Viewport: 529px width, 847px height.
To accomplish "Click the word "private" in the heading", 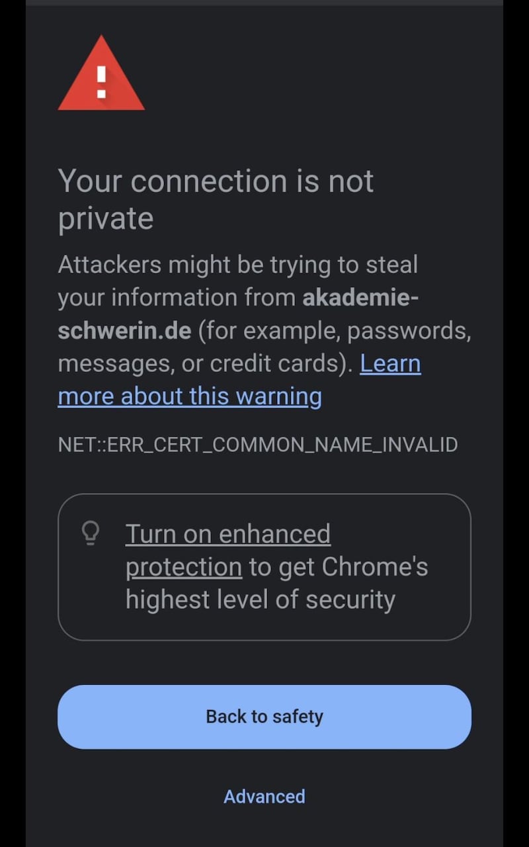I will (x=106, y=218).
